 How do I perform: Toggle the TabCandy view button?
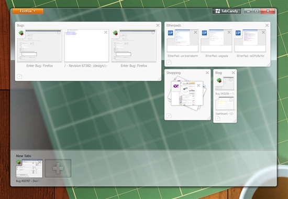click(x=227, y=11)
